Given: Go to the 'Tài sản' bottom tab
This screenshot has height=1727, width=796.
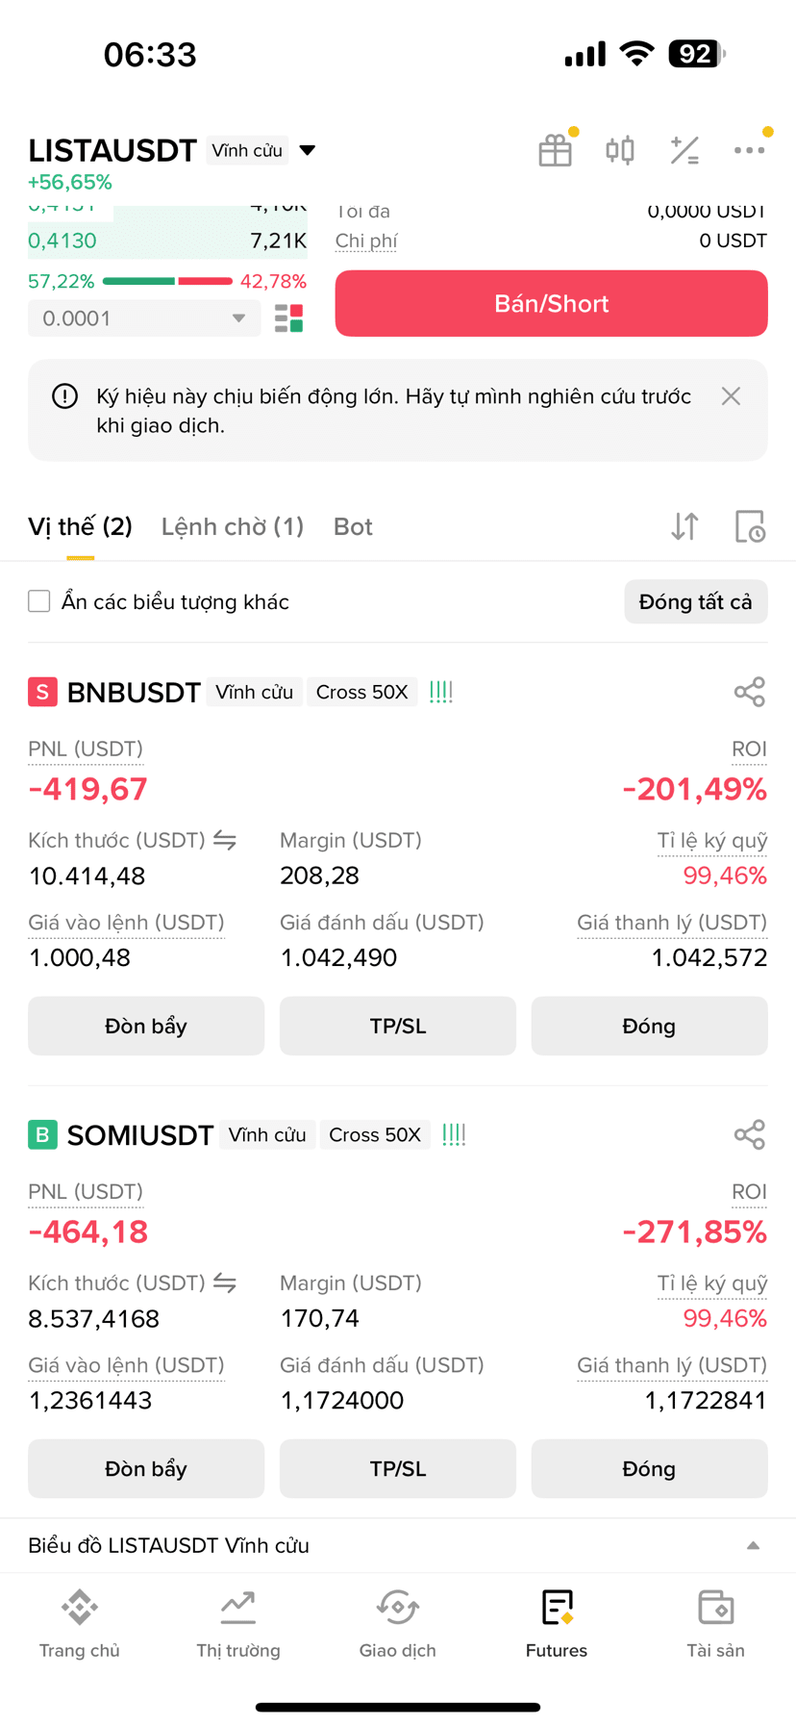Looking at the screenshot, I should point(715,1624).
